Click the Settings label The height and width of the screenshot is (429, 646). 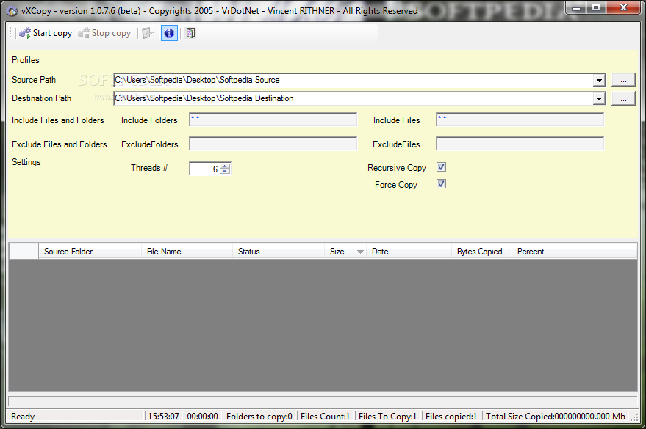coord(26,162)
